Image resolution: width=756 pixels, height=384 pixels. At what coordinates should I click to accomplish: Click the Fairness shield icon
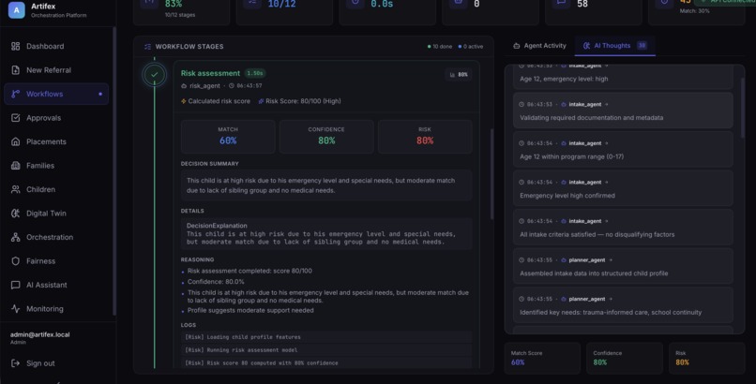coord(15,260)
